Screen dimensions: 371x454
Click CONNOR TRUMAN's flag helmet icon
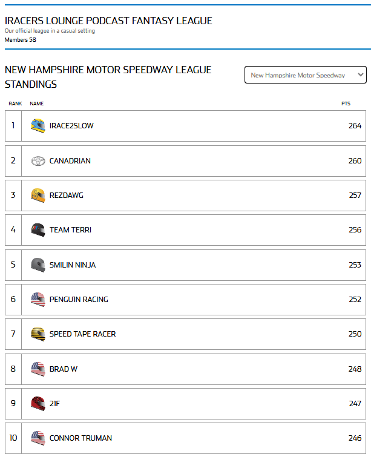coord(38,438)
